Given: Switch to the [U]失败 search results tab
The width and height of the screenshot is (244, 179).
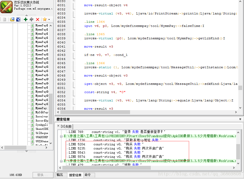Looking at the screenshot, I should point(66,126).
